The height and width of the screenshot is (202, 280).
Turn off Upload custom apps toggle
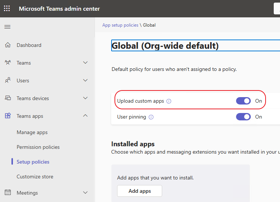click(x=243, y=101)
